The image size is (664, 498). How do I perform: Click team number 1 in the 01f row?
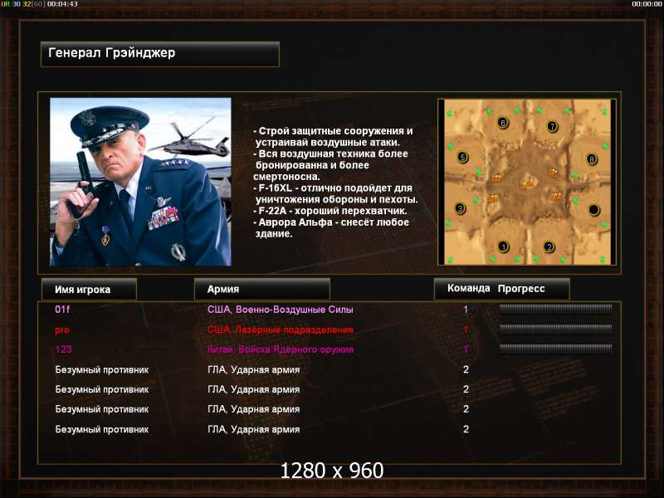tap(466, 310)
